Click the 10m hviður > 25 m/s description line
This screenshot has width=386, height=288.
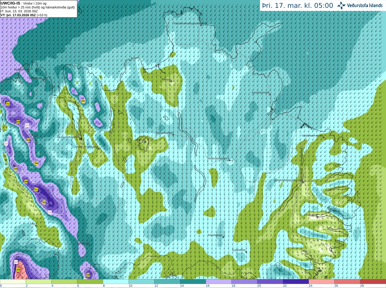click(38, 7)
